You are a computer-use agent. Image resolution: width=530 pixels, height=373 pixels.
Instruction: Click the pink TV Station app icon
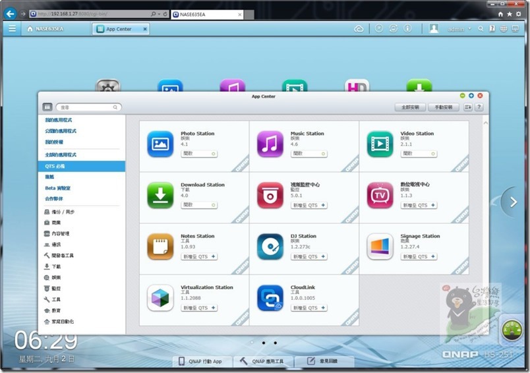380,195
